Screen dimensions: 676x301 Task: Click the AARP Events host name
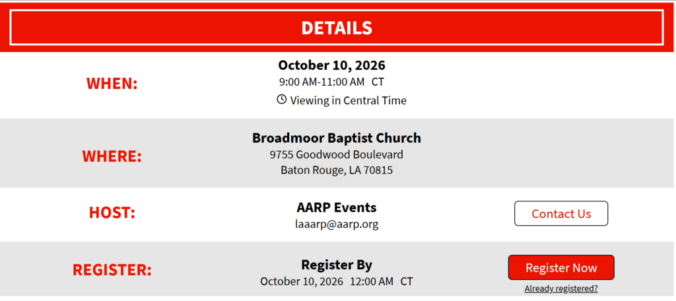point(337,207)
